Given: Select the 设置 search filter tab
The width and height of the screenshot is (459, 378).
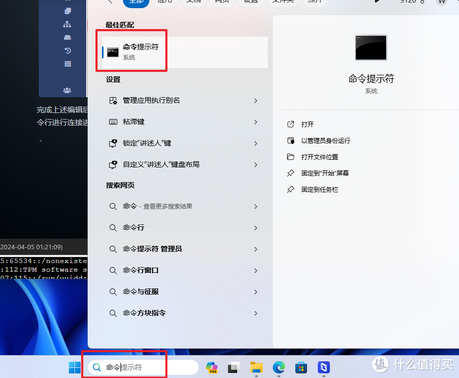Looking at the screenshot, I should point(250,2).
